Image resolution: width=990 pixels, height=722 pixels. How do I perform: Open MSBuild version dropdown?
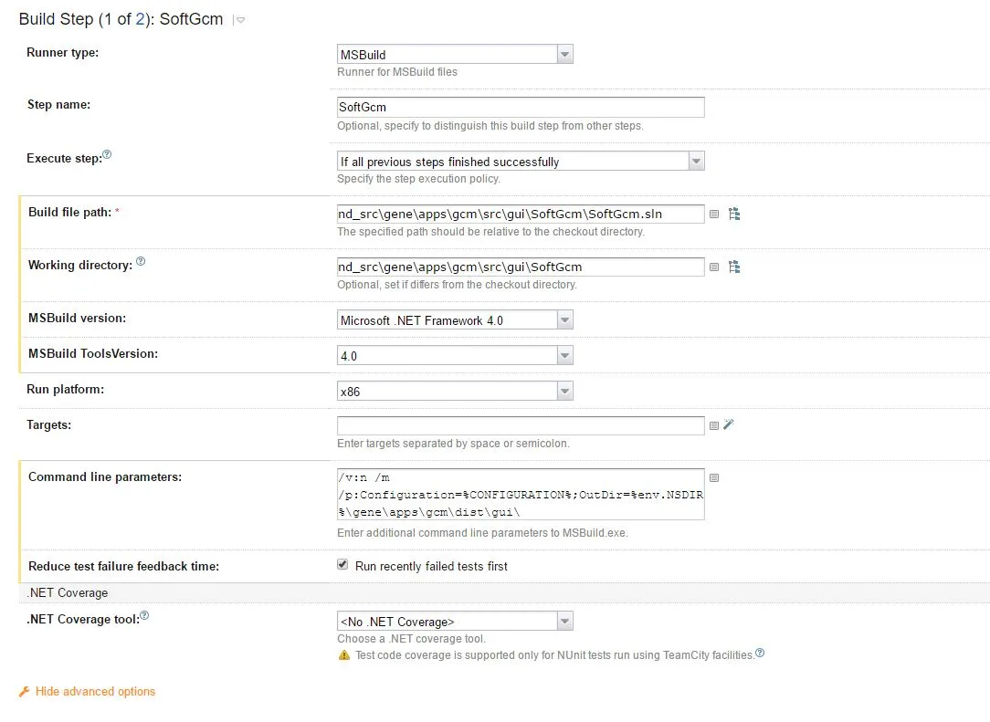pos(455,320)
